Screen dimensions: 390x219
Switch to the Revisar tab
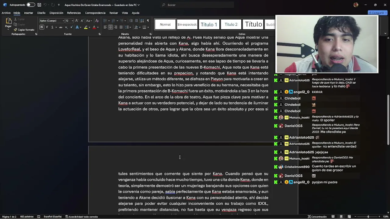click(114, 13)
